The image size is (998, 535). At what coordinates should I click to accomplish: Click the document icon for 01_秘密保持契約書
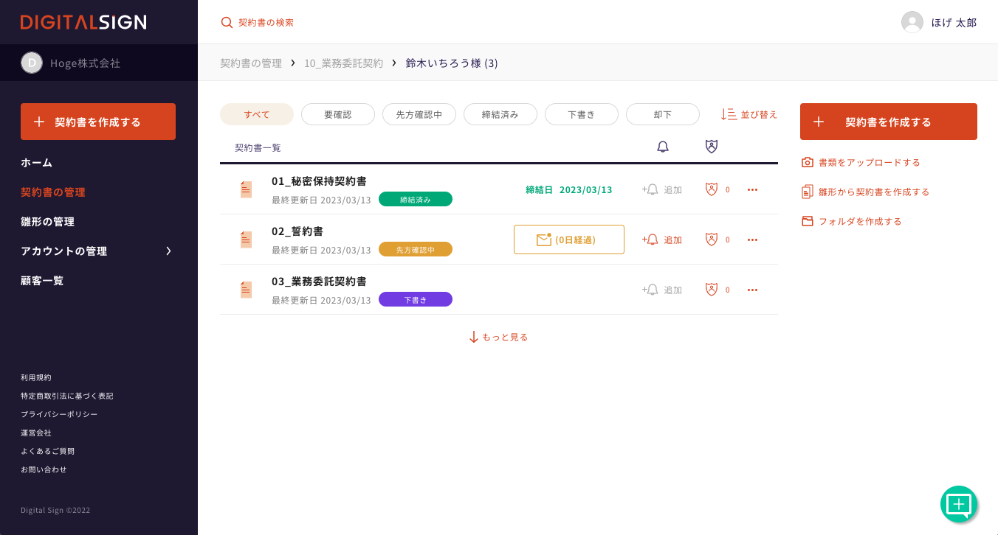(246, 189)
